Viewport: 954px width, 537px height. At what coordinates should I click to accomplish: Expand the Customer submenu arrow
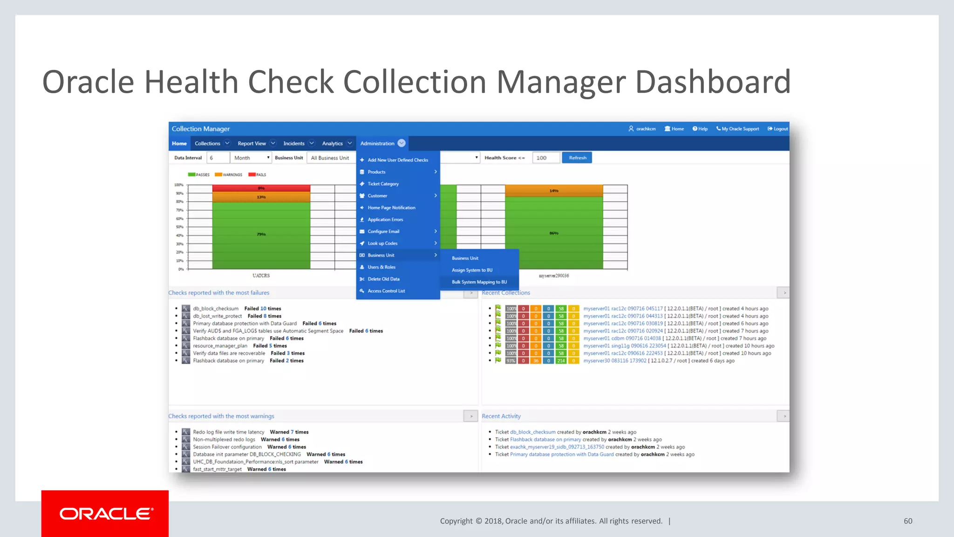point(436,196)
